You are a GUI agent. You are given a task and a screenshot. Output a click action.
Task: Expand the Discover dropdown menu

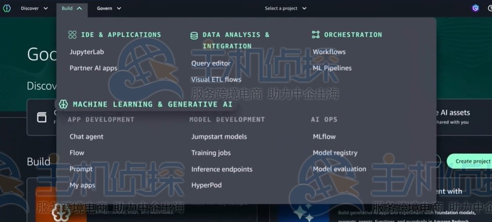[x=34, y=8]
